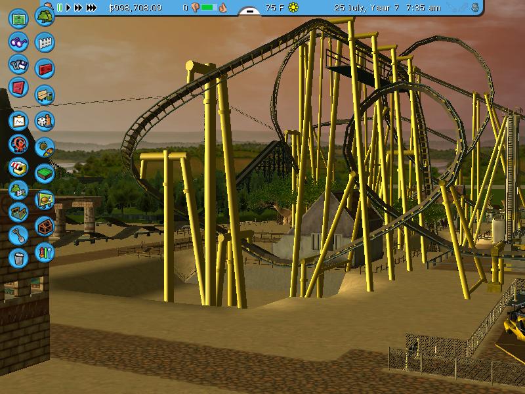
Task: Click the guest head icon at top-left of bar
Action: pyautogui.click(x=49, y=6)
